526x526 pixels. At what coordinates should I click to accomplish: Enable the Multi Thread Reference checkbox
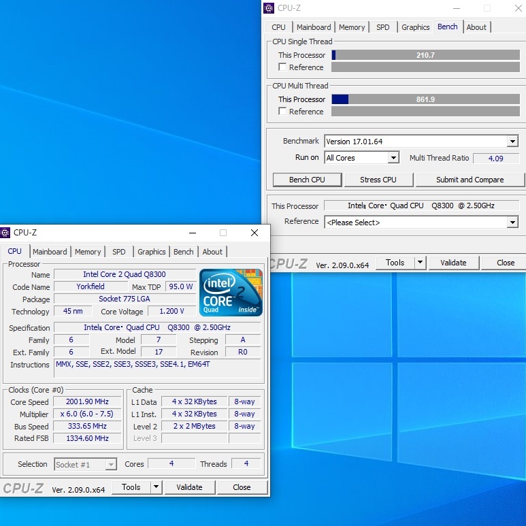click(282, 112)
